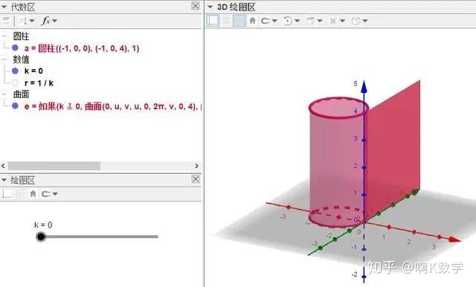Viewport: 476px width, 287px height.
Task: Click the middle of the k slider track
Action: (100, 236)
